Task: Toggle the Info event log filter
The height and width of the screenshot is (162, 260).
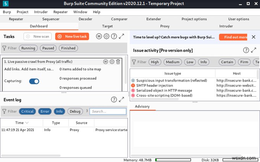Action: [59, 111]
